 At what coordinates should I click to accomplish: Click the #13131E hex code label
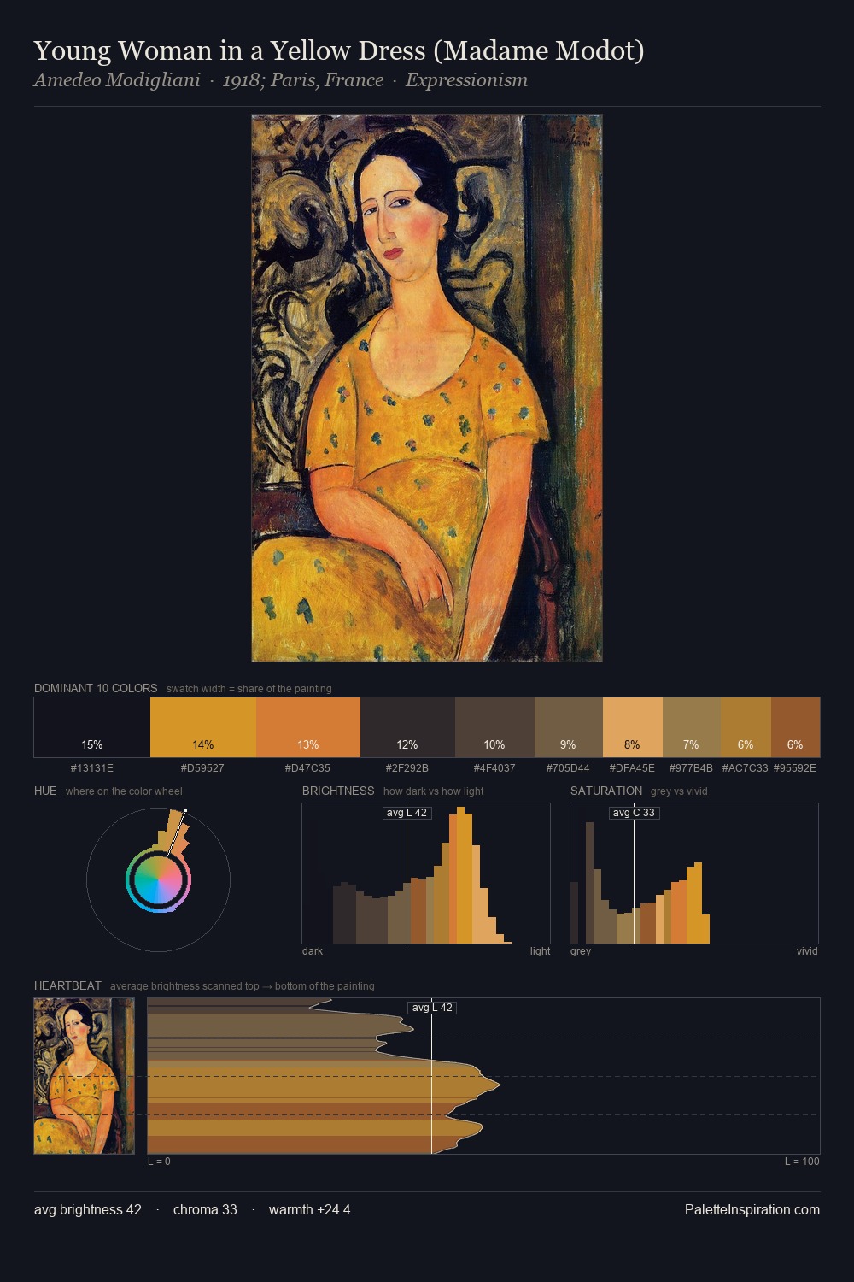(92, 767)
